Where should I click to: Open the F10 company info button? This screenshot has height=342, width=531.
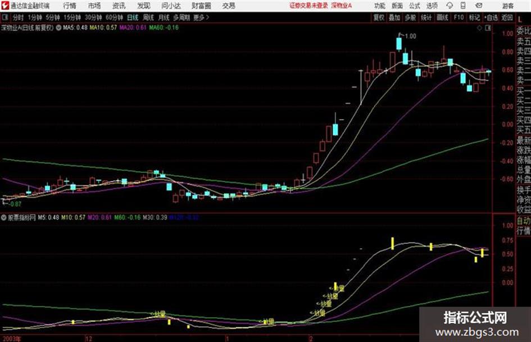(459, 17)
